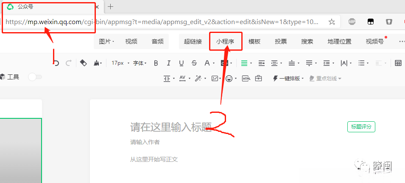The width and height of the screenshot is (405, 183).
Task: Expand the font color dropdown arrow
Action: pyautogui.click(x=214, y=63)
